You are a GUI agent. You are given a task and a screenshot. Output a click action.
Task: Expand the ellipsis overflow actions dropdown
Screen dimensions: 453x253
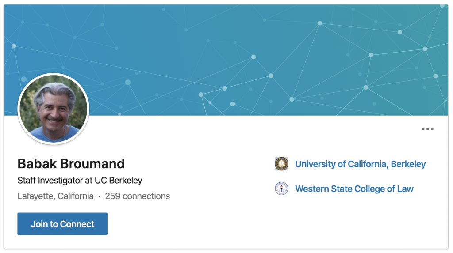point(427,129)
